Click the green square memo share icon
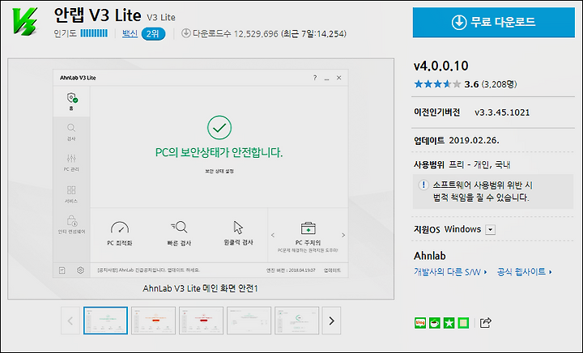The width and height of the screenshot is (583, 353). 463,322
